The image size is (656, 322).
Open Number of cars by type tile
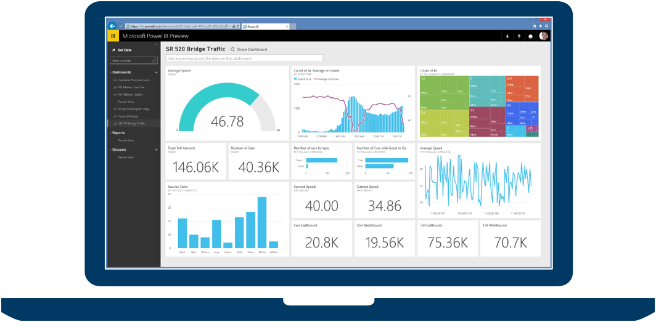click(x=322, y=161)
